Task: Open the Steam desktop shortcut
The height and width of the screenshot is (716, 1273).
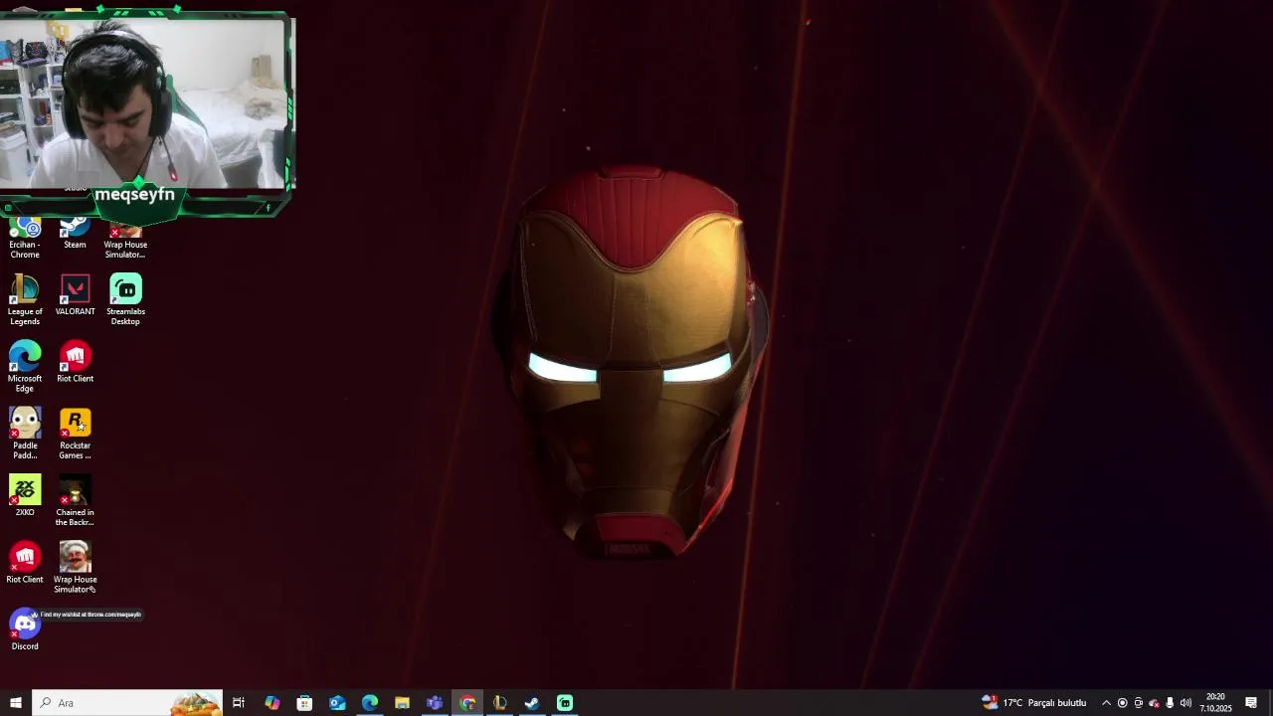Action: click(75, 233)
